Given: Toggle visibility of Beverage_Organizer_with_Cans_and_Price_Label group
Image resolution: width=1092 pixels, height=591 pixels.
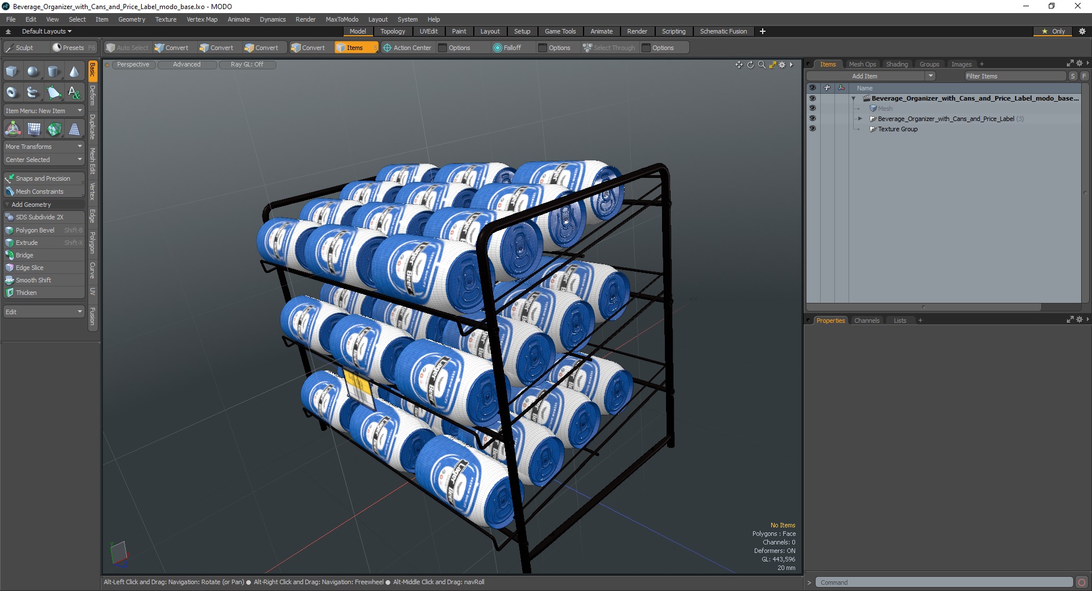Looking at the screenshot, I should [812, 119].
